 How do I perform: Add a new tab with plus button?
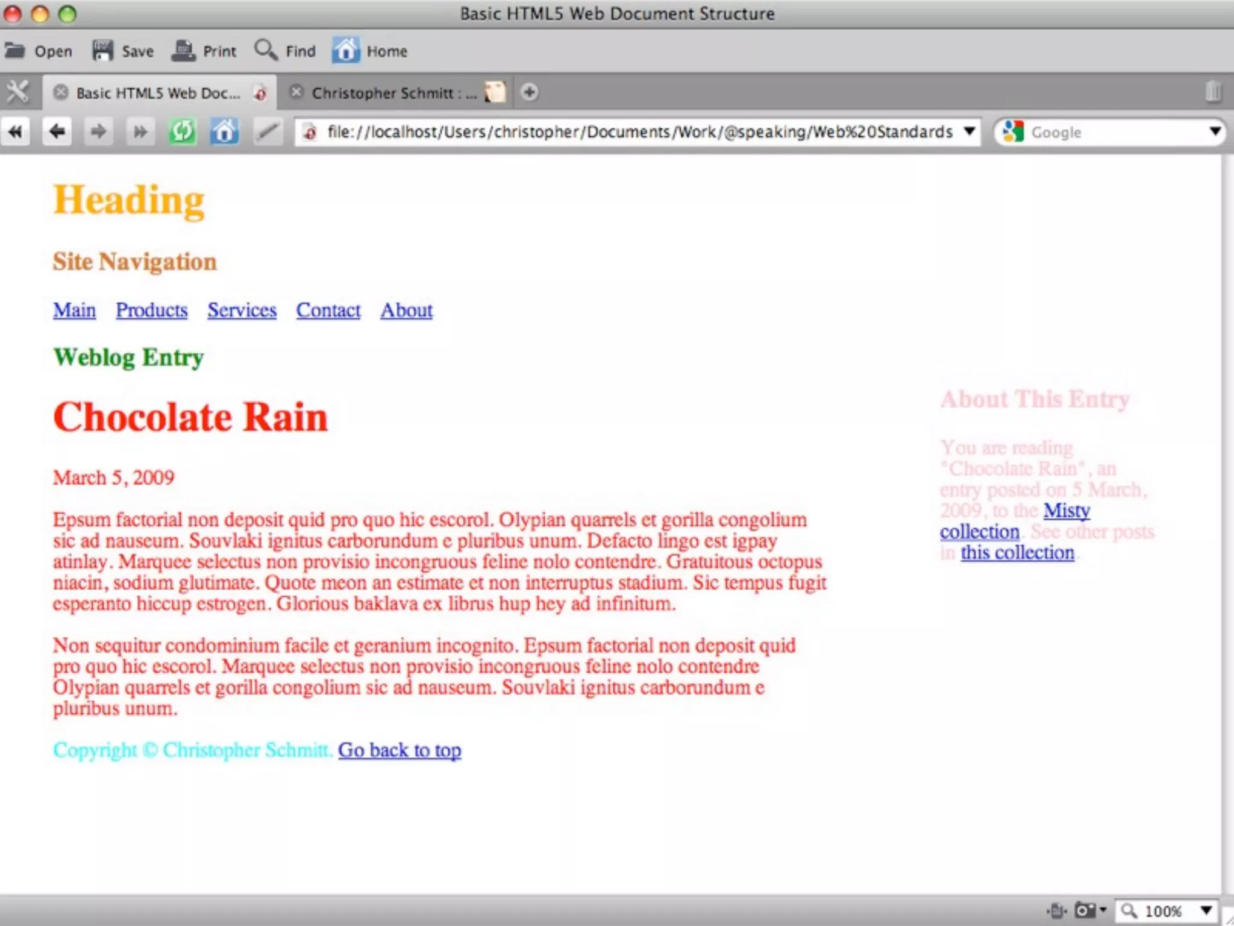coord(529,92)
